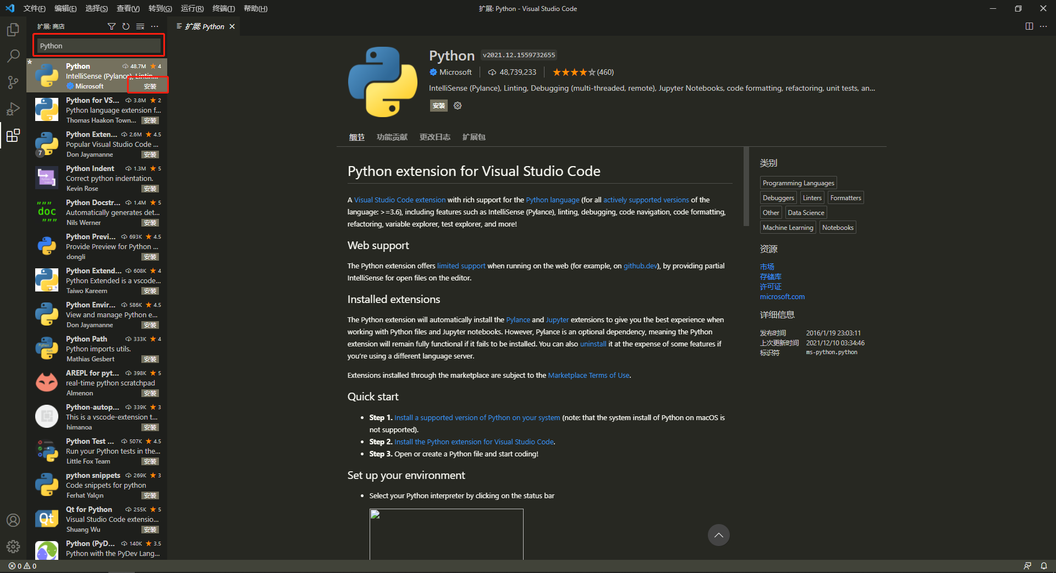Open extensions panel more actions menu
This screenshot has height=573, width=1056.
coord(155,26)
